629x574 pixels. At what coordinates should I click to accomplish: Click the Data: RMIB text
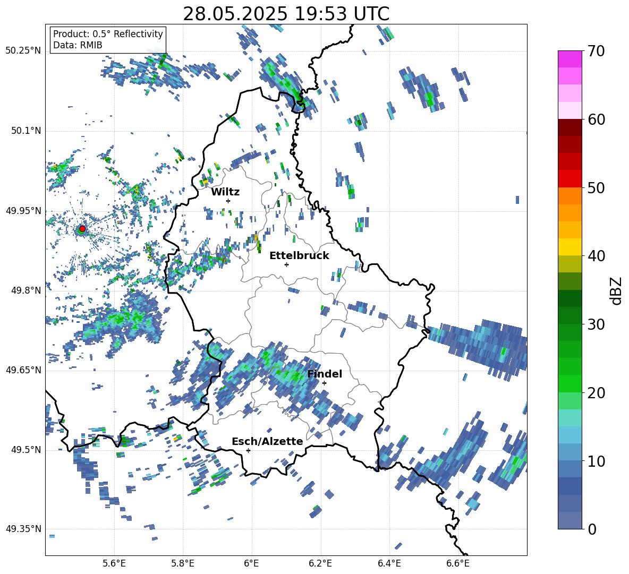[x=78, y=45]
